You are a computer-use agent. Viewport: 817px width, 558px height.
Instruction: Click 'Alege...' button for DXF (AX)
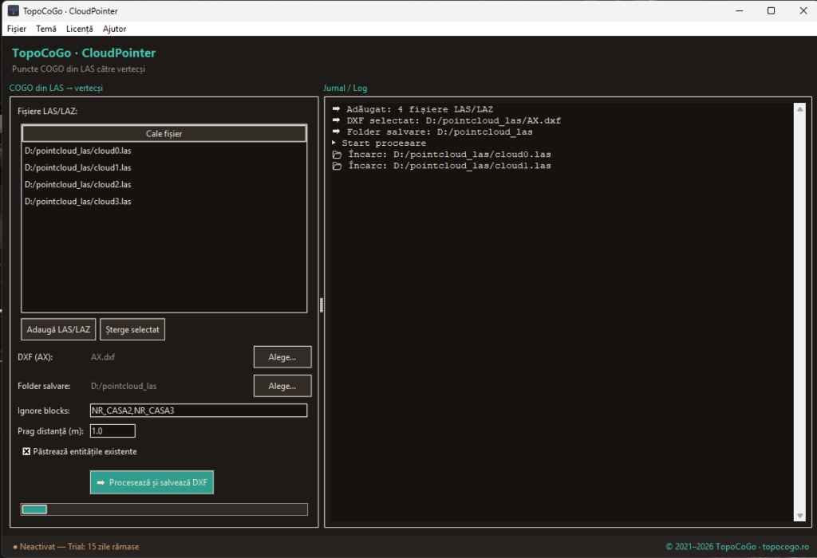(x=282, y=357)
